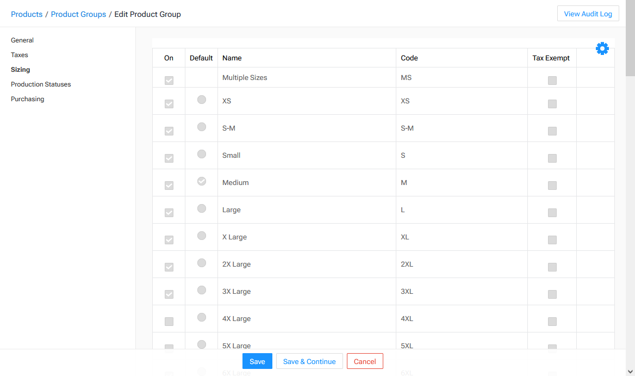Click the Save button
Image resolution: width=635 pixels, height=376 pixels.
pos(257,361)
